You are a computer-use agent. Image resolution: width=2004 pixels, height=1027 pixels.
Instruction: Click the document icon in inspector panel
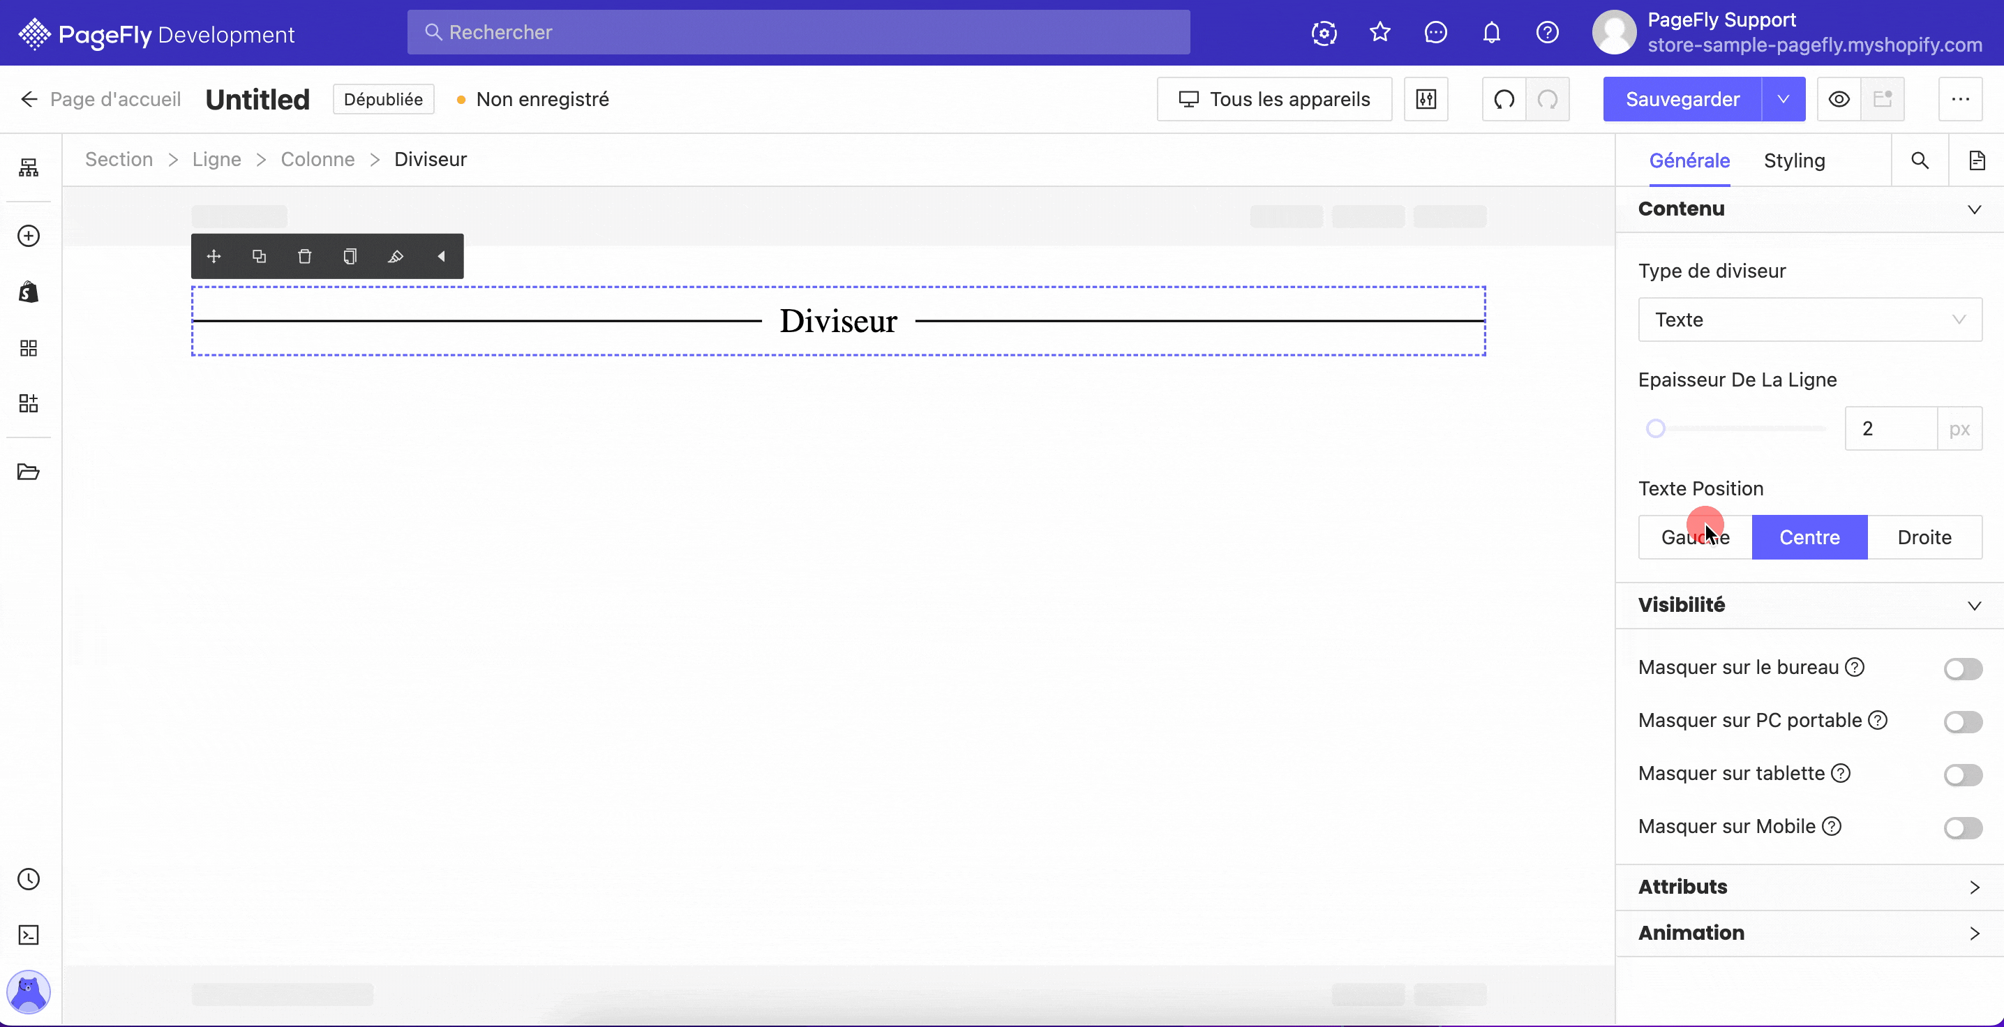pyautogui.click(x=1977, y=160)
